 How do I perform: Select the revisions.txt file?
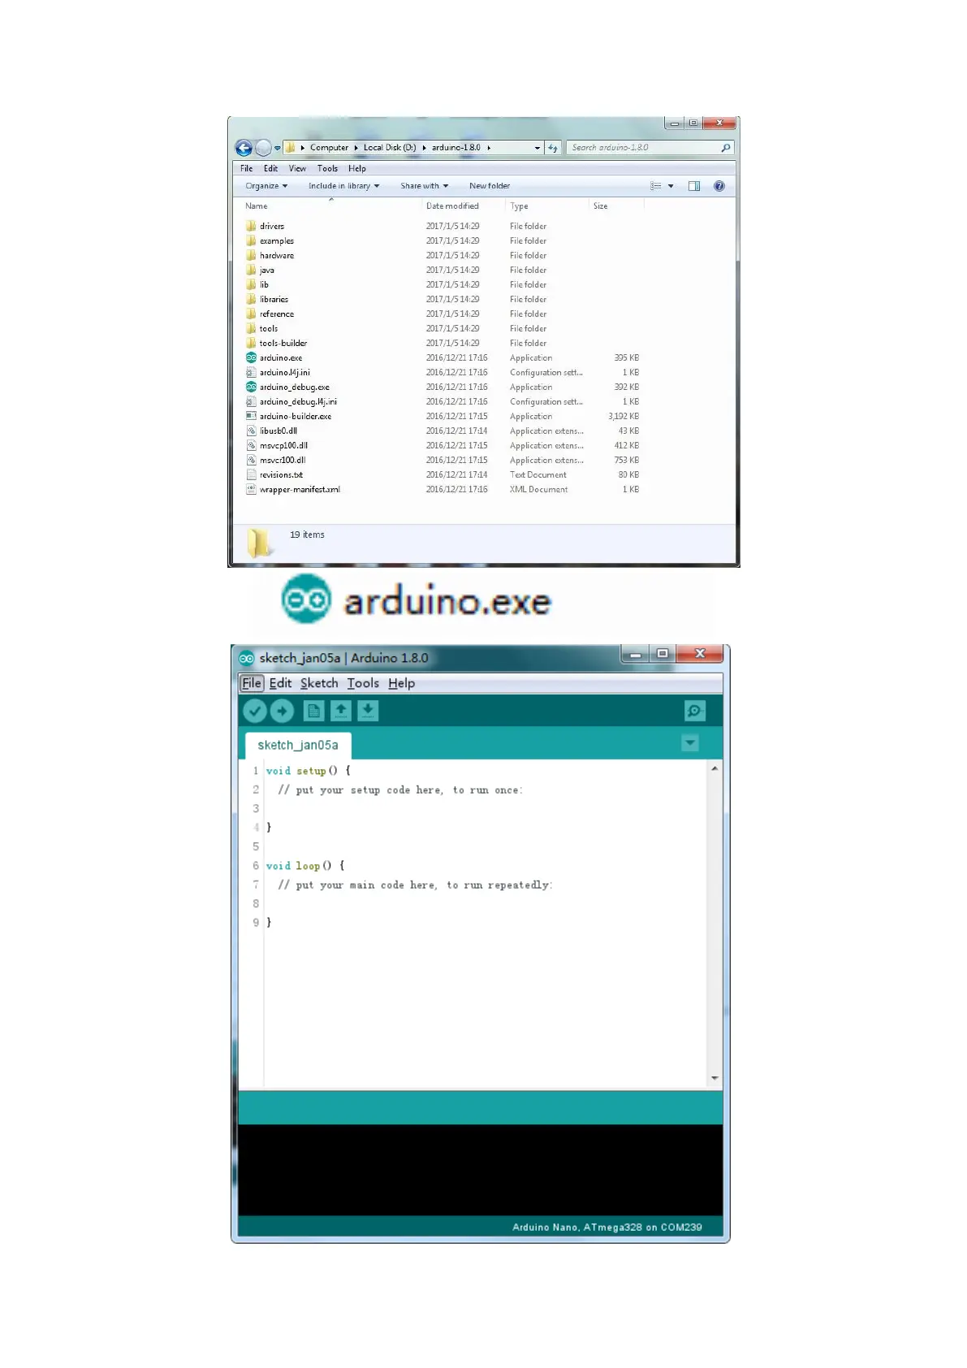(x=281, y=474)
